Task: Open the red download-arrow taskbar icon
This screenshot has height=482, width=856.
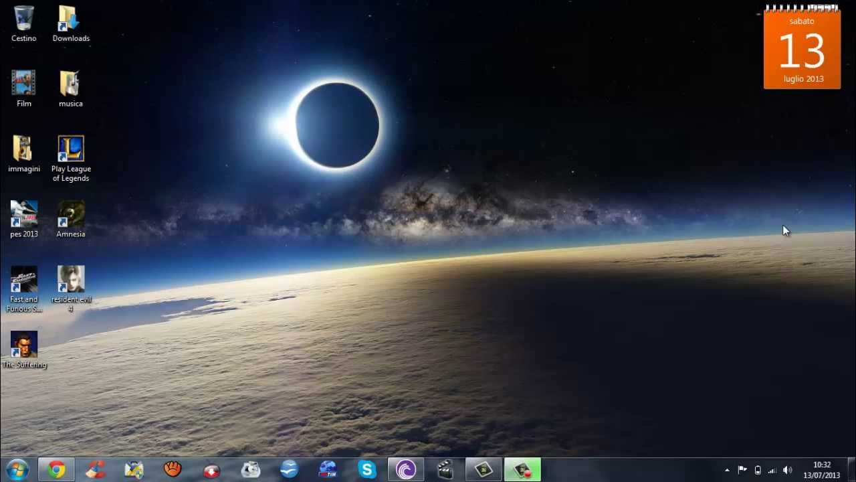Action: [x=212, y=470]
